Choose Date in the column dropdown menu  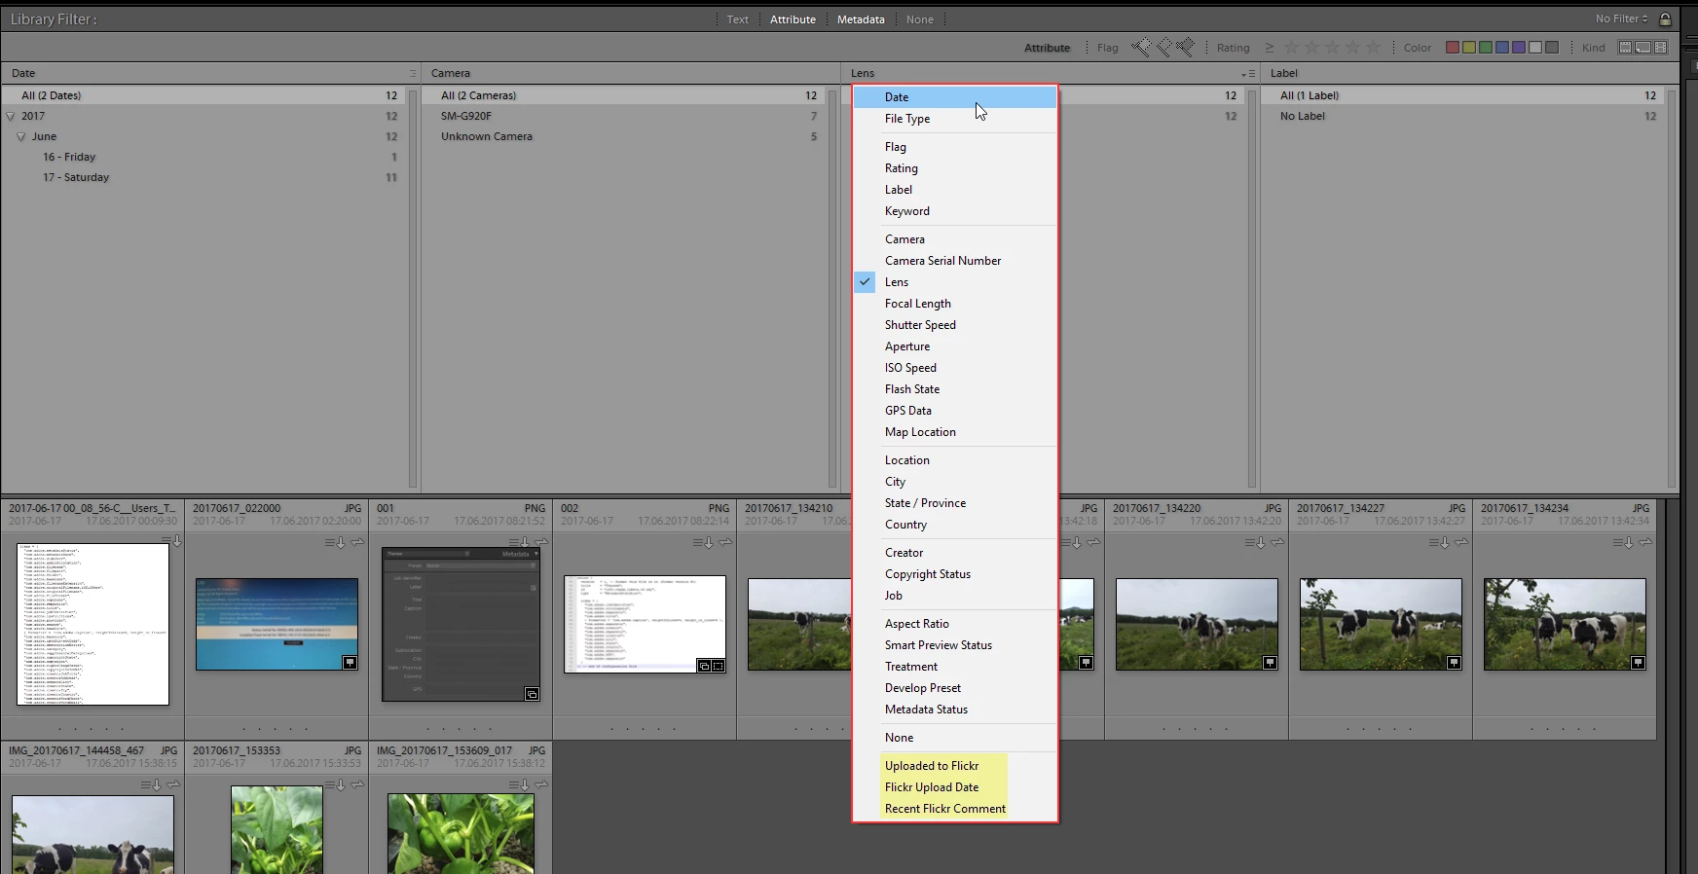point(955,97)
